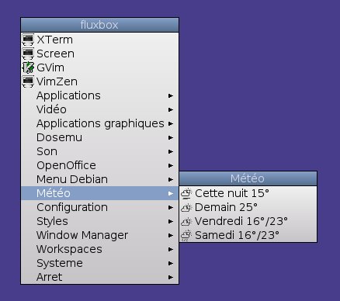Expand the Configuration submenu arrow
The height and width of the screenshot is (301, 340).
click(171, 208)
